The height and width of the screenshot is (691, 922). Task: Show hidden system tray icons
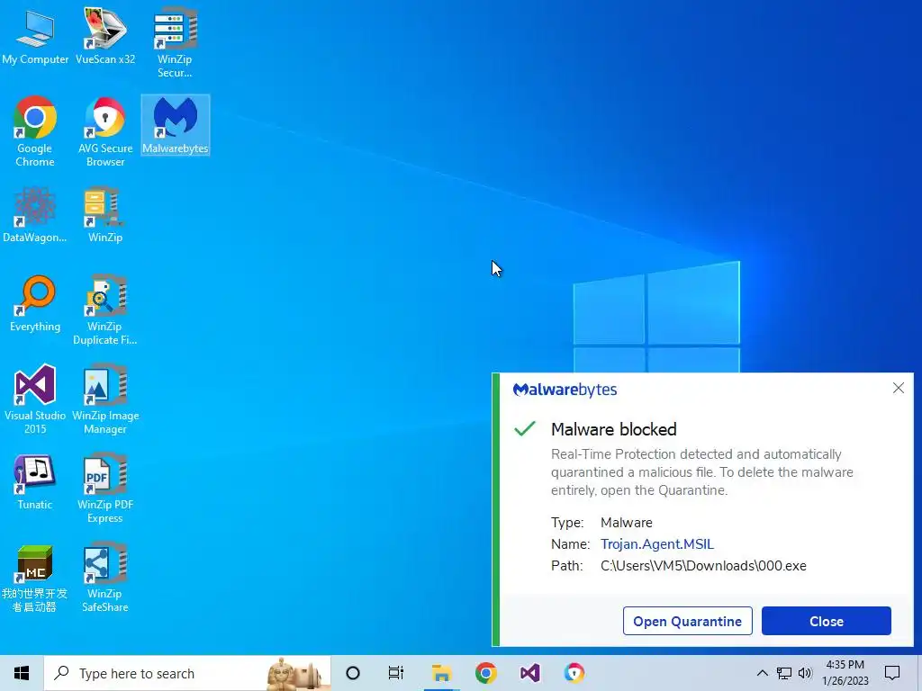tap(762, 673)
